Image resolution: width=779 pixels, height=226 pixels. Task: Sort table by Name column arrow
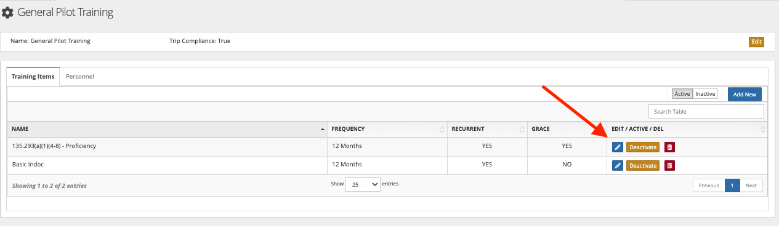(323, 129)
